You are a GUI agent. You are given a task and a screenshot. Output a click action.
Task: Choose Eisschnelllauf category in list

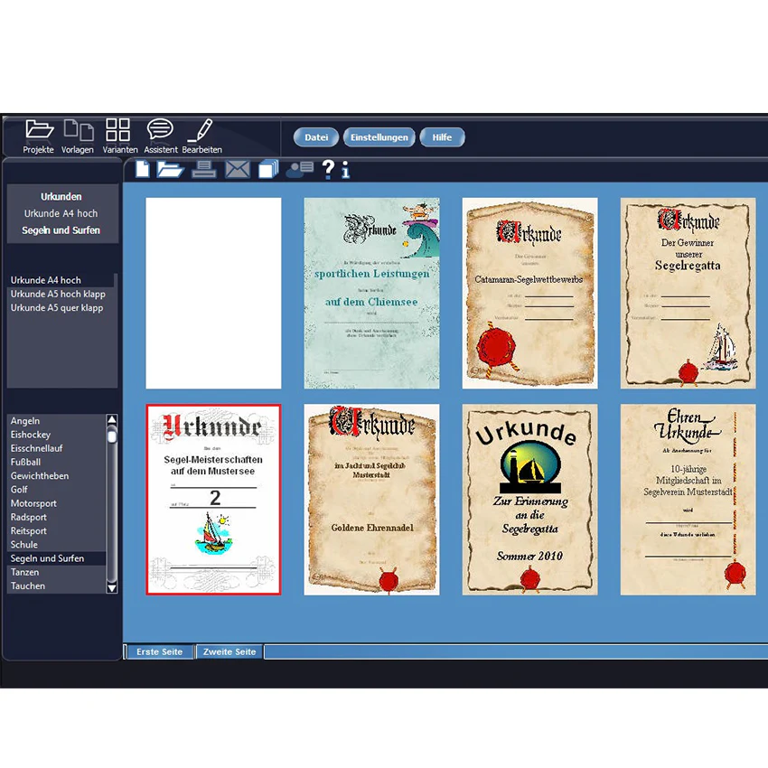[x=56, y=448]
